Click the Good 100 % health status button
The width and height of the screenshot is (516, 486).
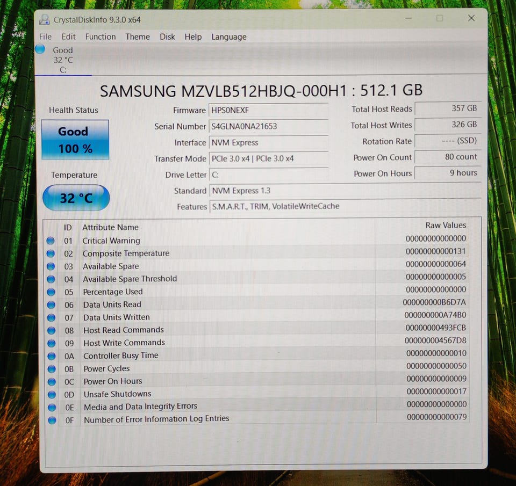(x=75, y=140)
